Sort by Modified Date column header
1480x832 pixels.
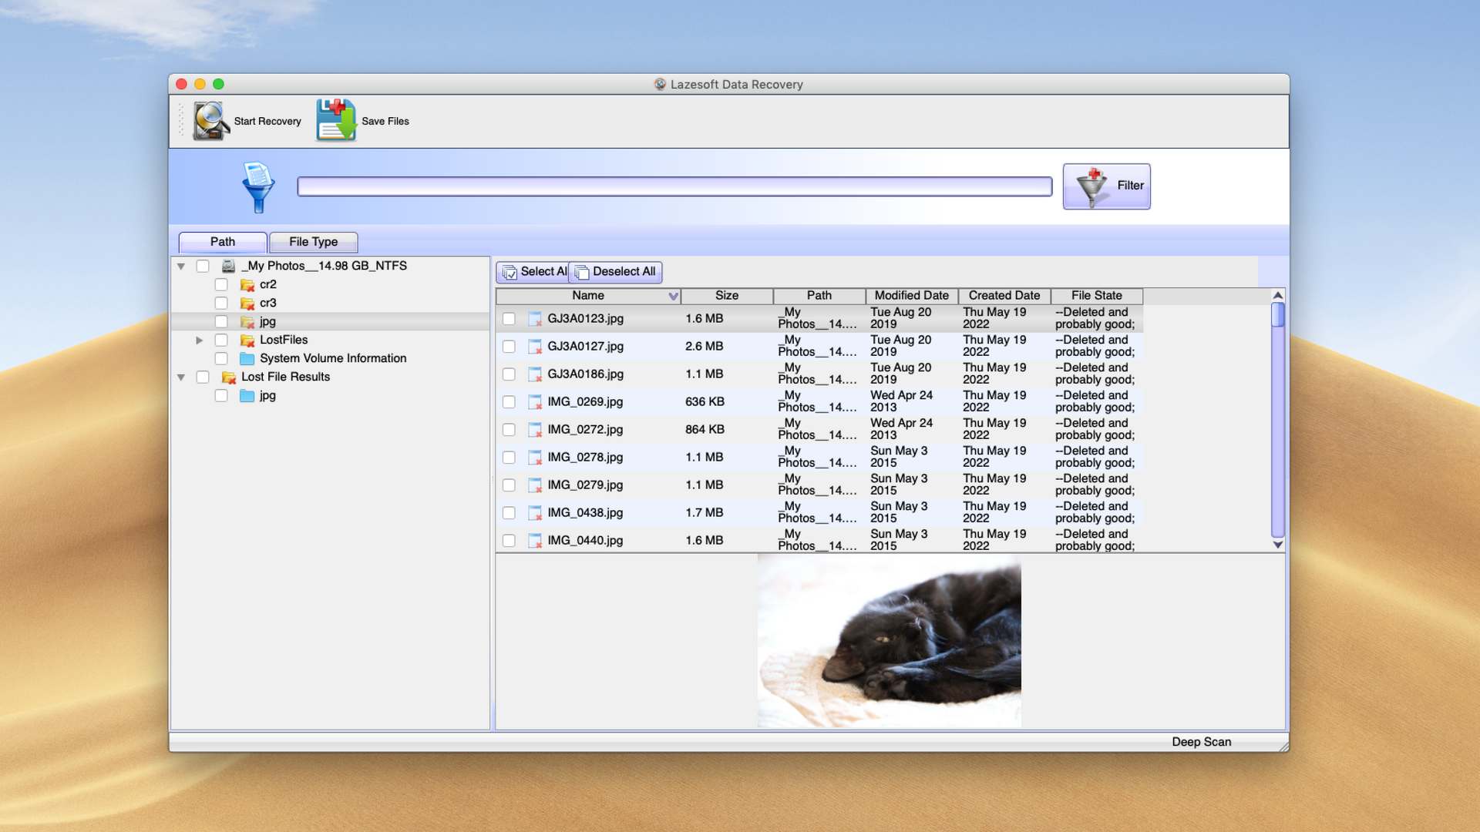(x=912, y=296)
